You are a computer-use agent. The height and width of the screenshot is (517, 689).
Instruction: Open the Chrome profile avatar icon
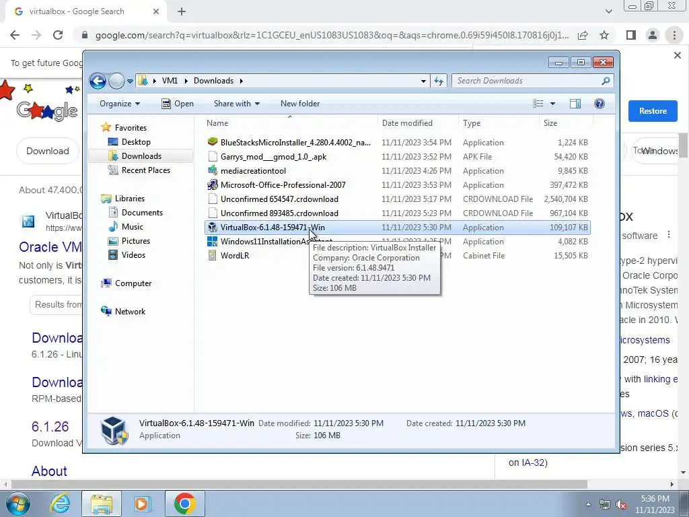653,35
